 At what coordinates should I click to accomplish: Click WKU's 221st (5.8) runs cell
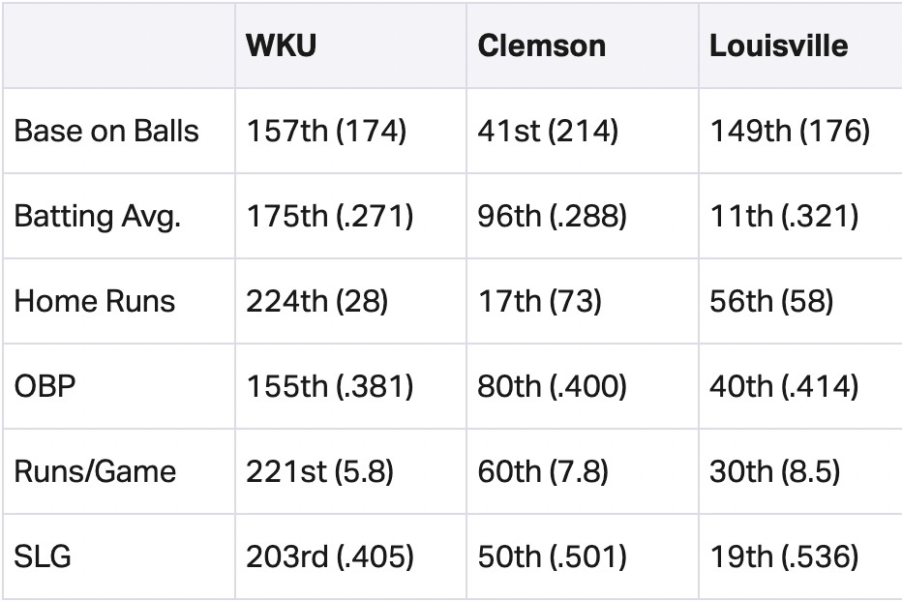coord(319,471)
